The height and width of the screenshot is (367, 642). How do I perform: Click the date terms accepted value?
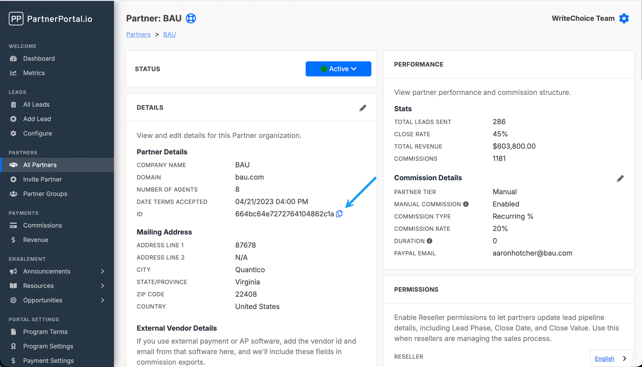coord(272,201)
